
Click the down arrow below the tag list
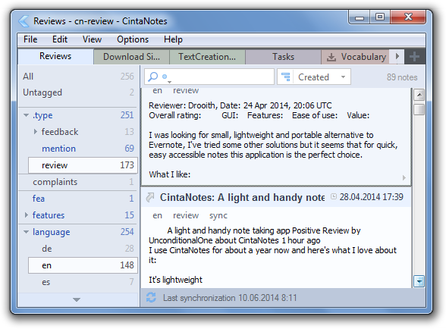pos(77,299)
